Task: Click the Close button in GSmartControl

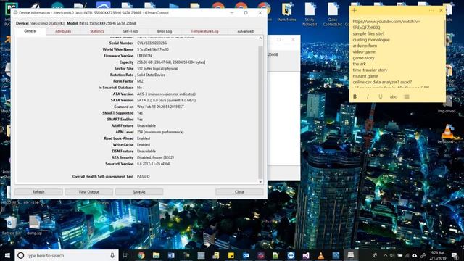Action: coord(239,192)
